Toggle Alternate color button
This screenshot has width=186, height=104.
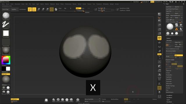[6, 74]
